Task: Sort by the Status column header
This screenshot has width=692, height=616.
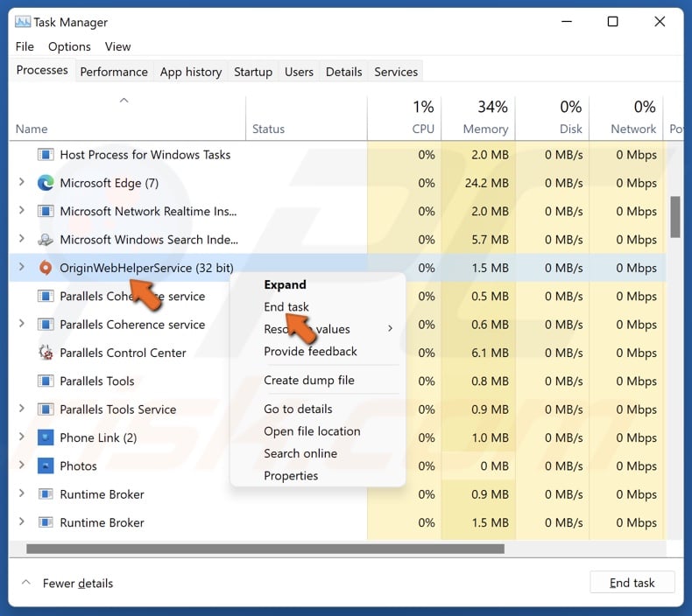Action: (307, 118)
